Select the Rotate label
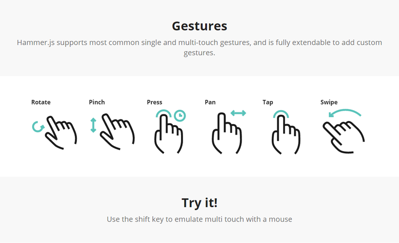This screenshot has height=243, width=399. point(41,102)
